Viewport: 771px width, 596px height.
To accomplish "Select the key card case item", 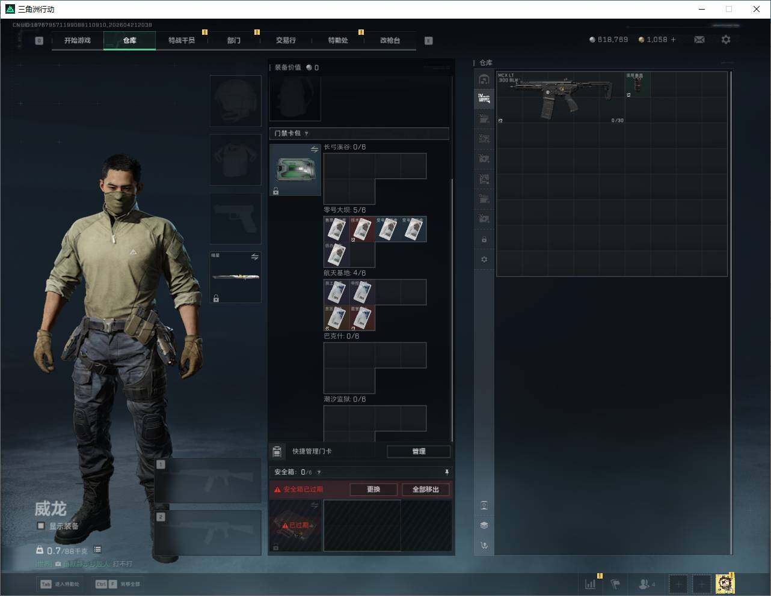I will coord(295,170).
